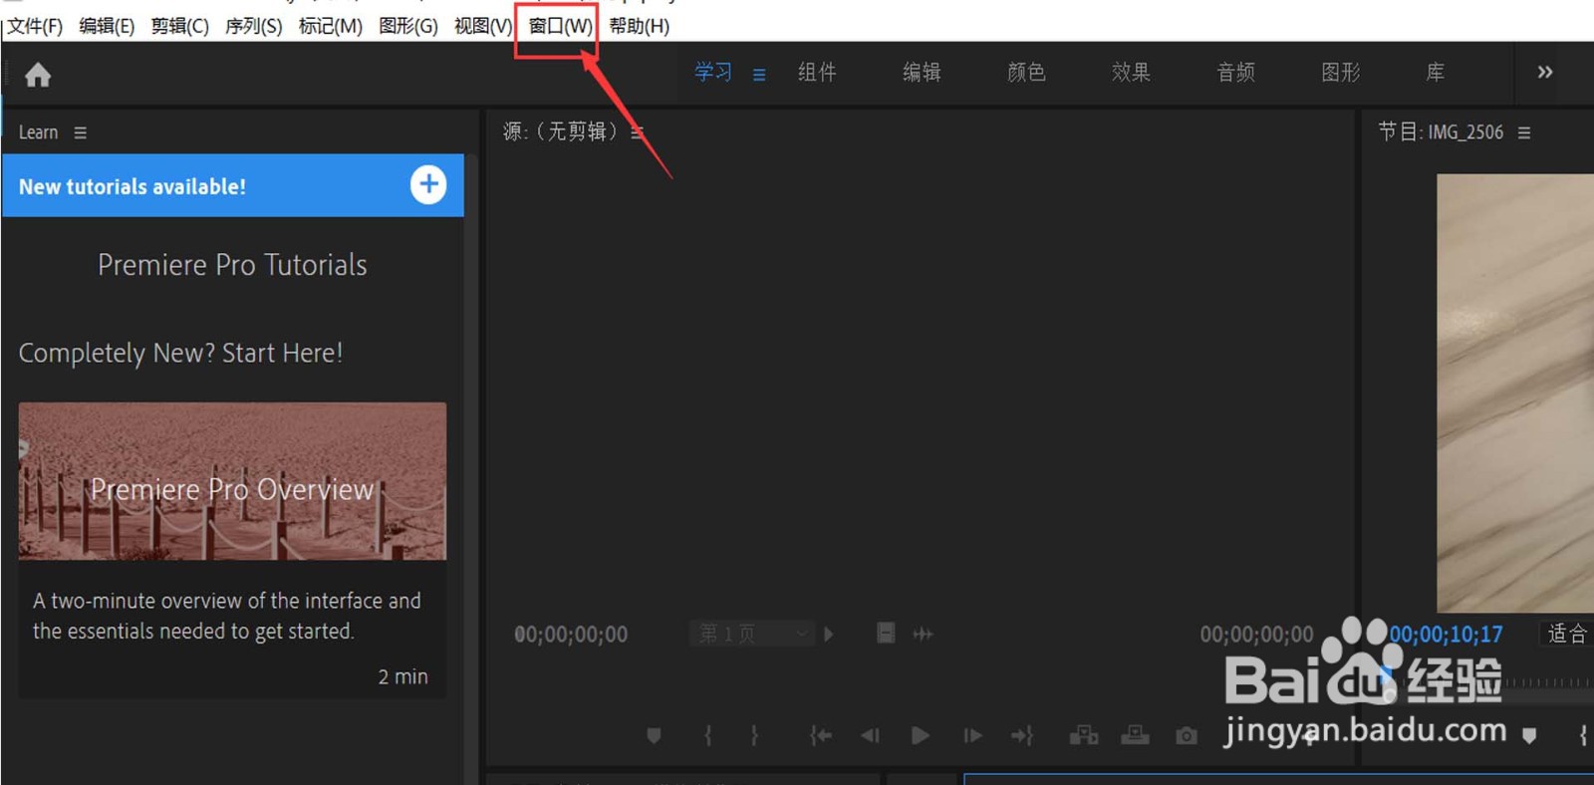This screenshot has height=785, width=1594.
Task: Click the New tutorials available banner
Action: tap(233, 185)
